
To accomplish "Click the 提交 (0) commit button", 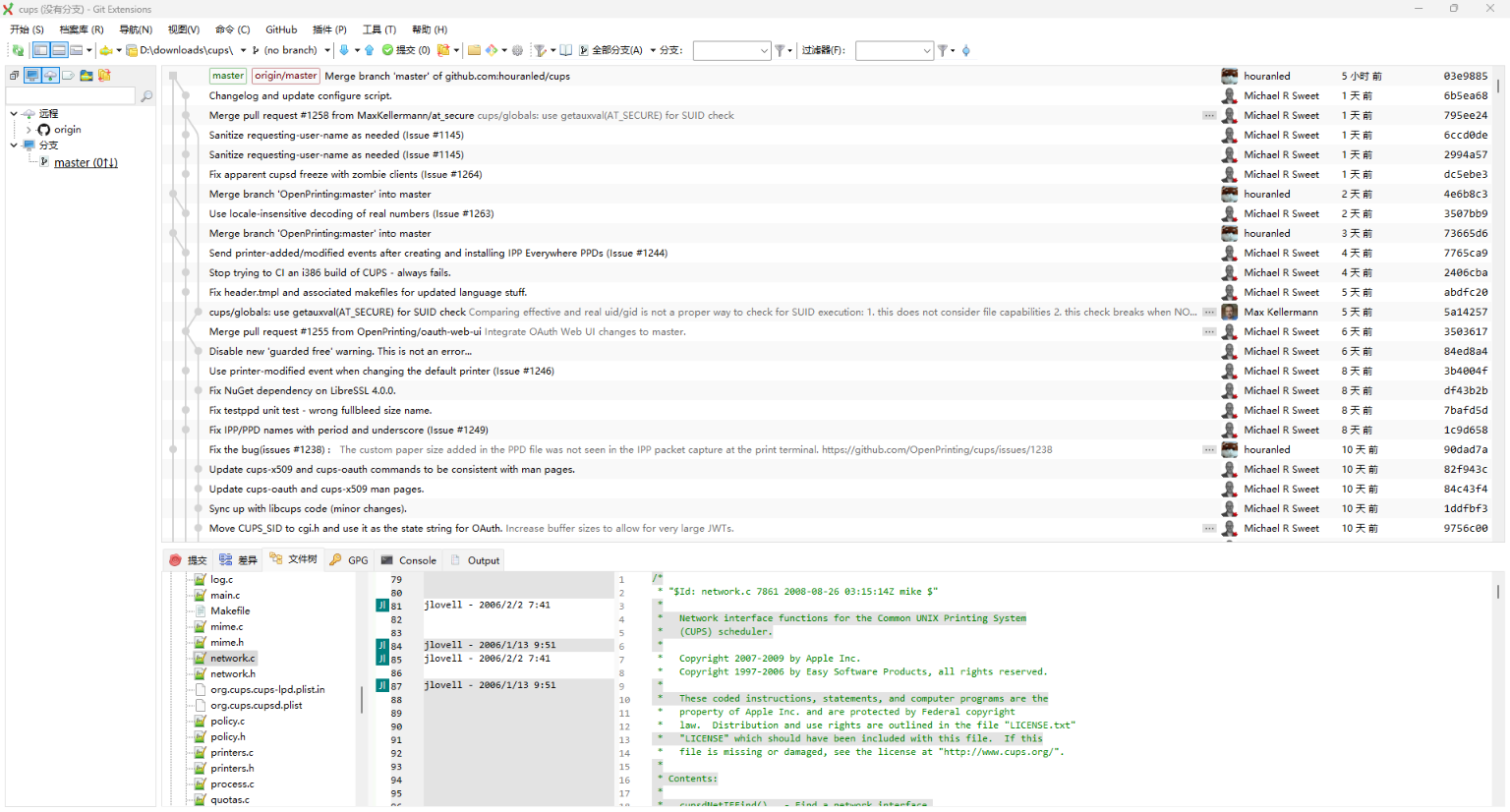I will [x=406, y=50].
